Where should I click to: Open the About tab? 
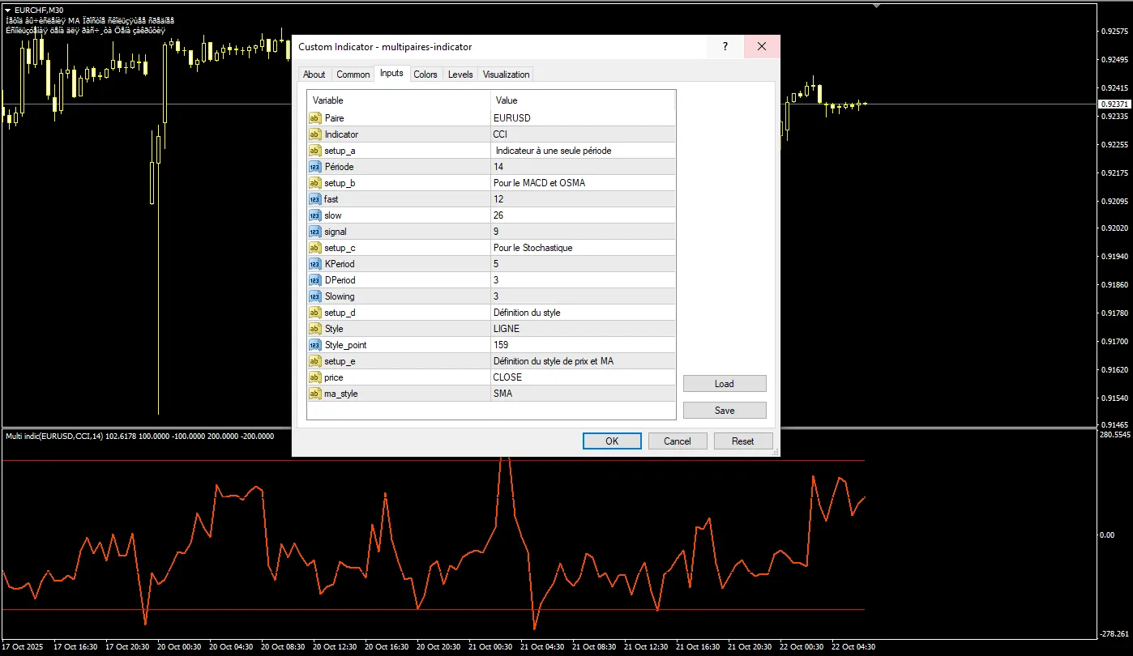tap(314, 75)
